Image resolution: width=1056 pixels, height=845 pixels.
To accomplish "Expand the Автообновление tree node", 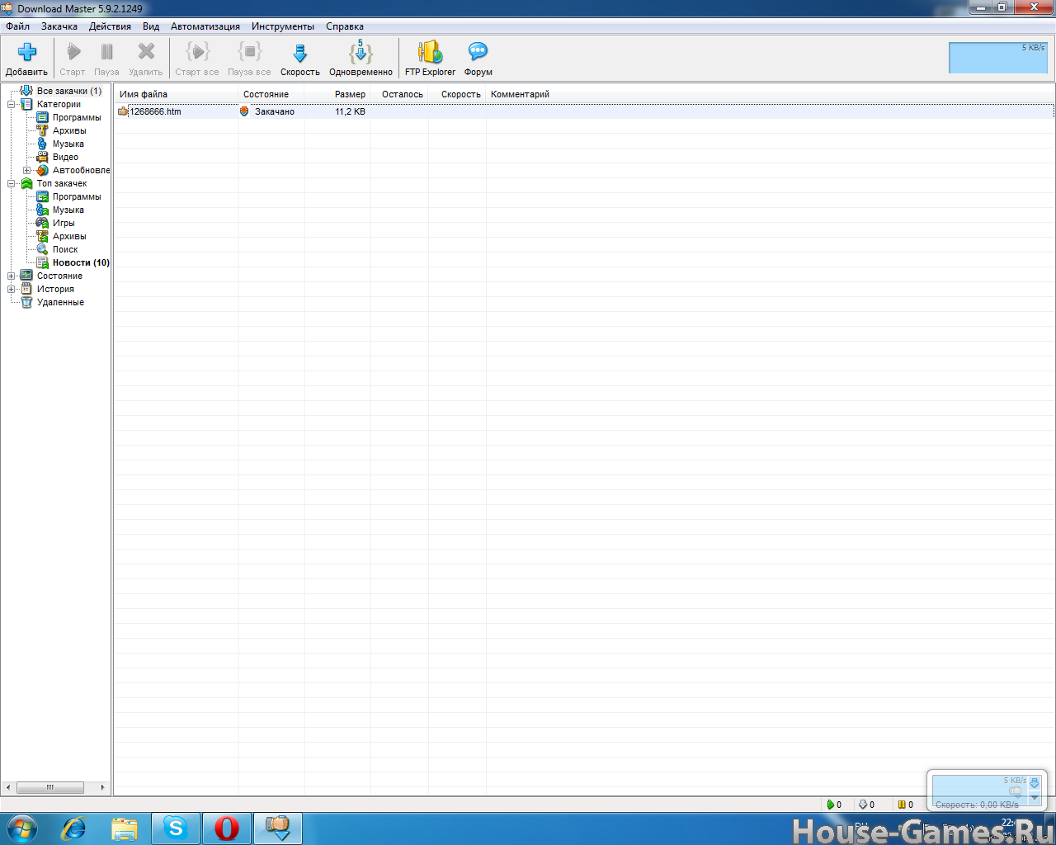I will pyautogui.click(x=27, y=170).
